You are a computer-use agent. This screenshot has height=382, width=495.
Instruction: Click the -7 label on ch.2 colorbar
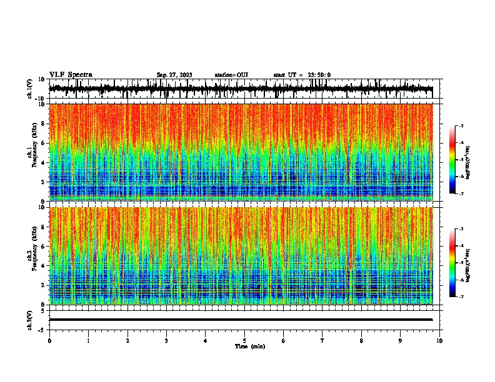tap(461, 297)
